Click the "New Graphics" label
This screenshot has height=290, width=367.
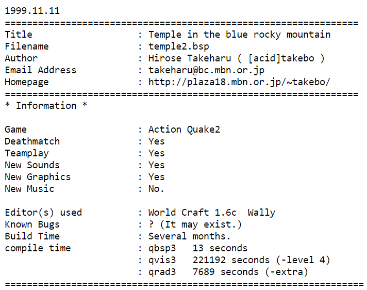(x=38, y=177)
